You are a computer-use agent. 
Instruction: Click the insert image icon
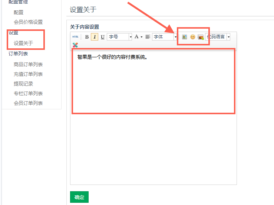(185, 37)
